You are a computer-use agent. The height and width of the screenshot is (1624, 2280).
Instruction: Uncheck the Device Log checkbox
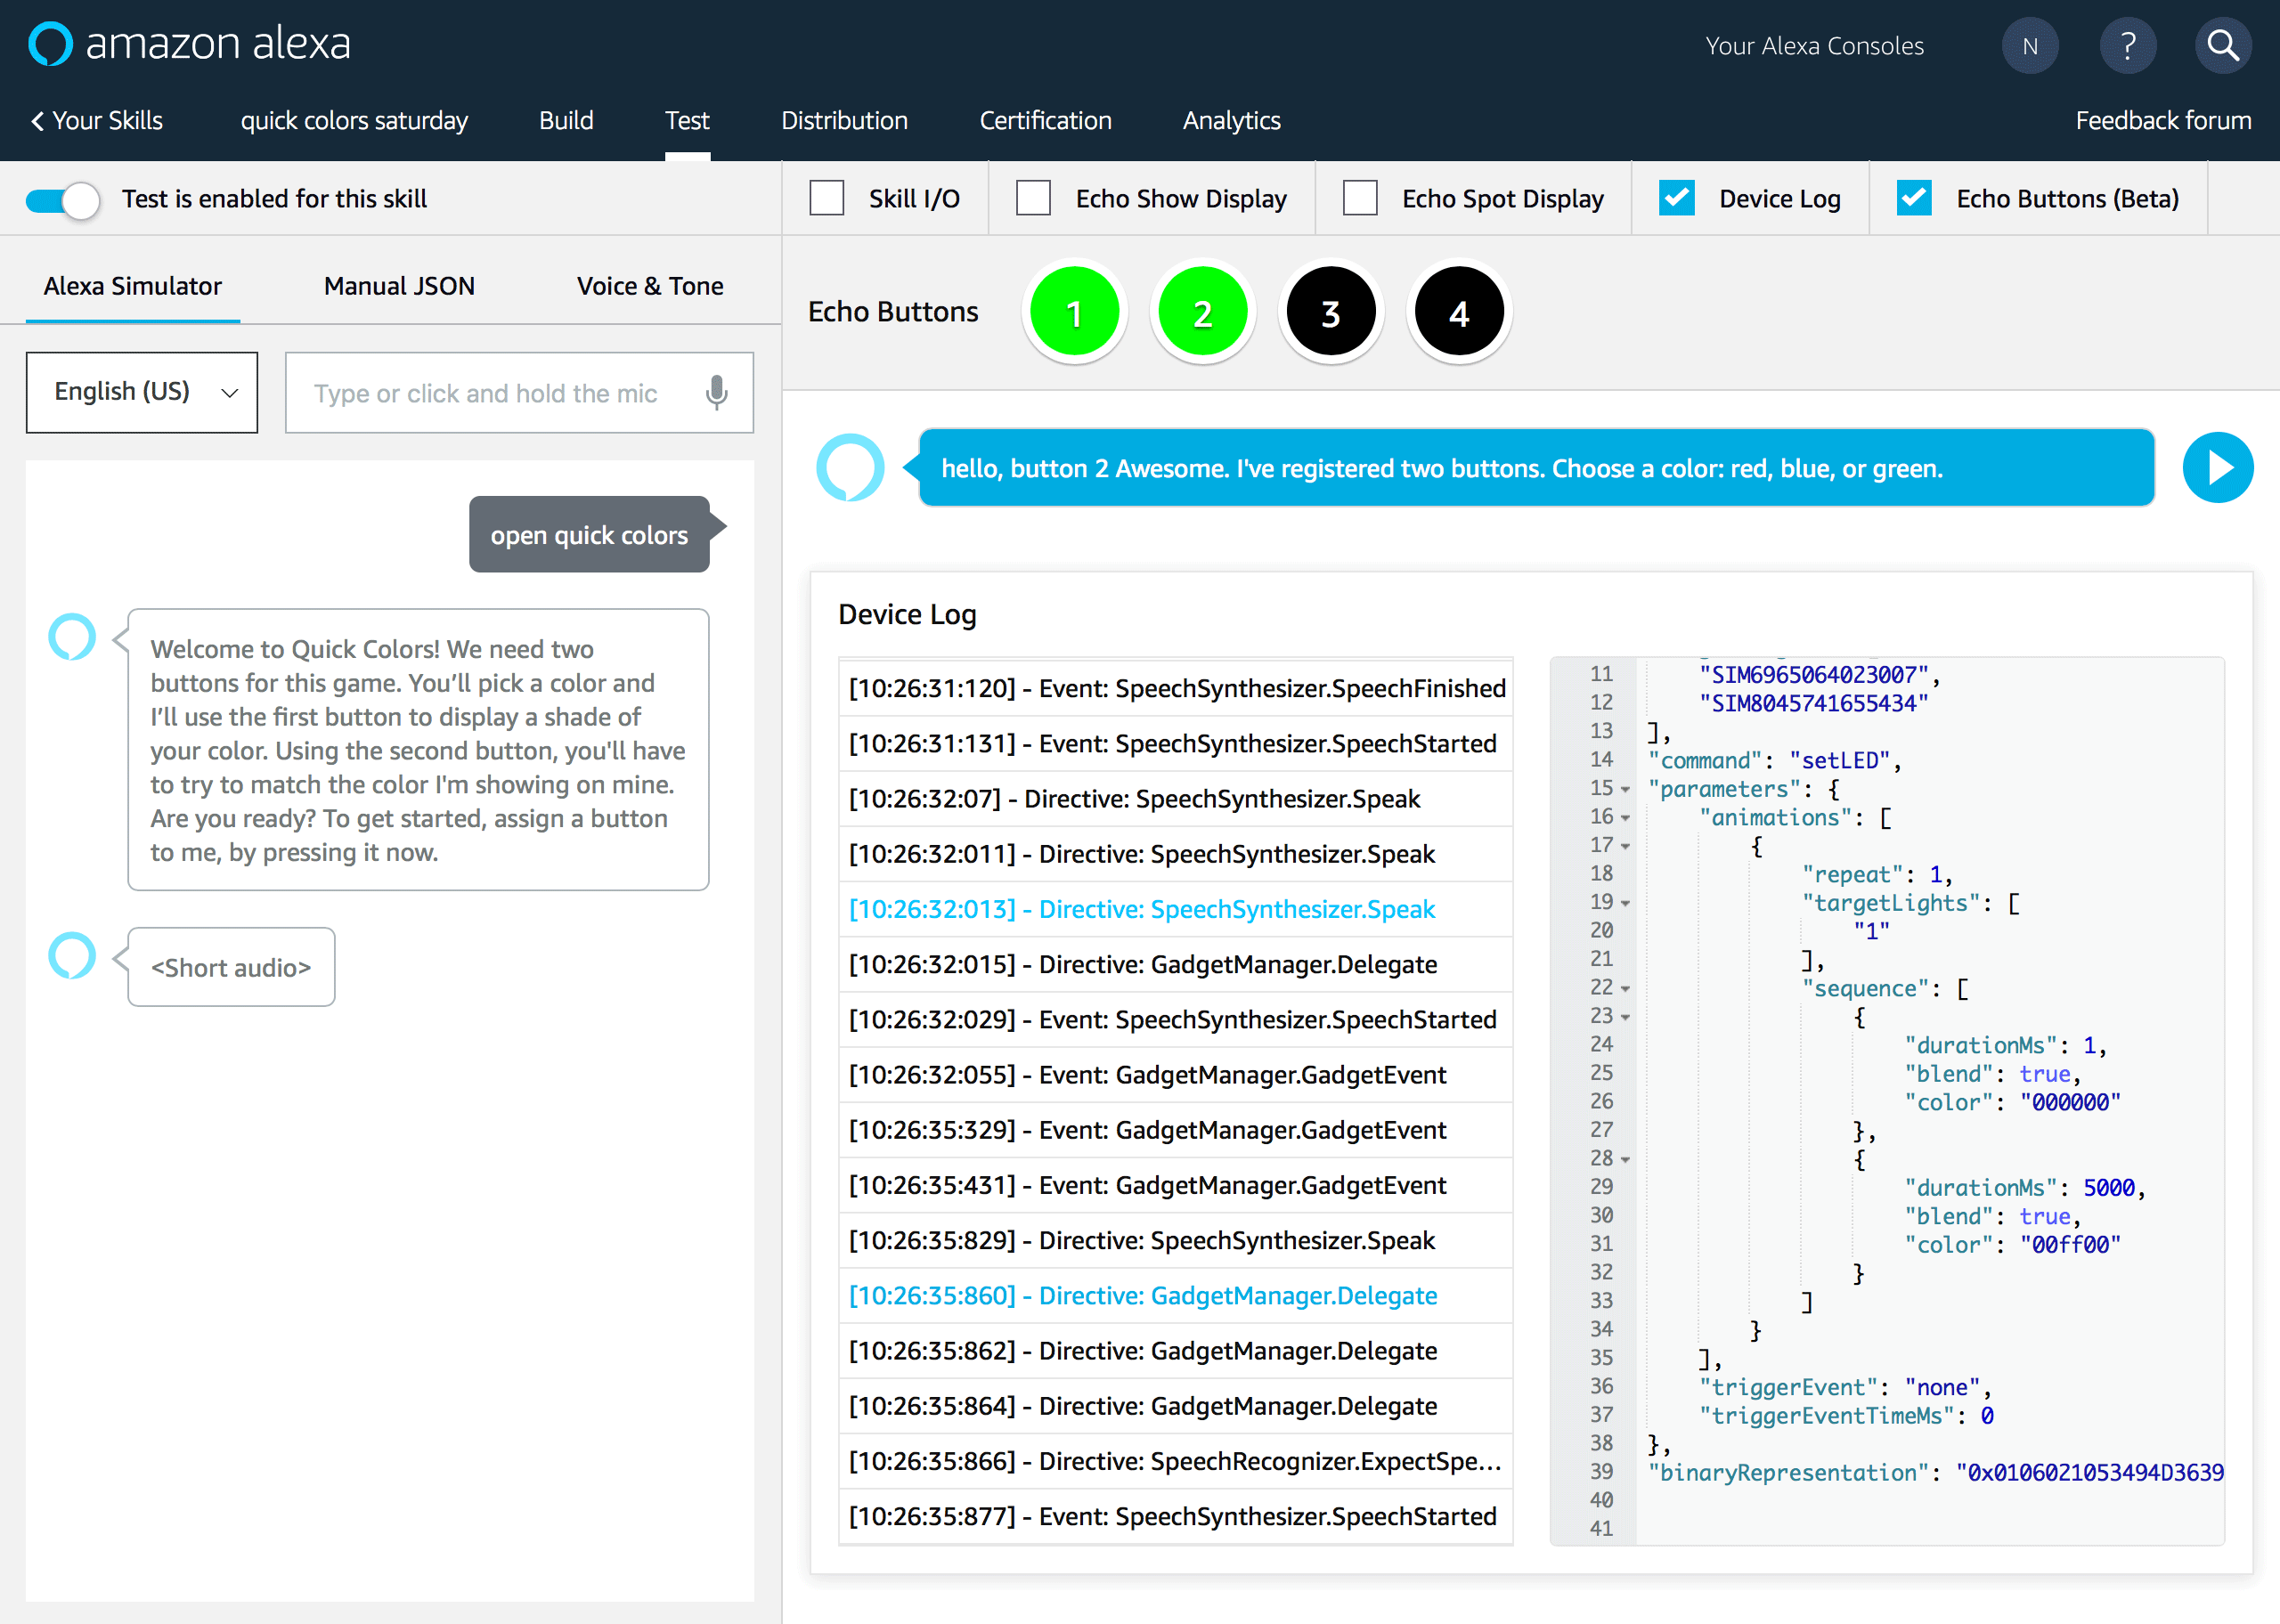point(1677,198)
